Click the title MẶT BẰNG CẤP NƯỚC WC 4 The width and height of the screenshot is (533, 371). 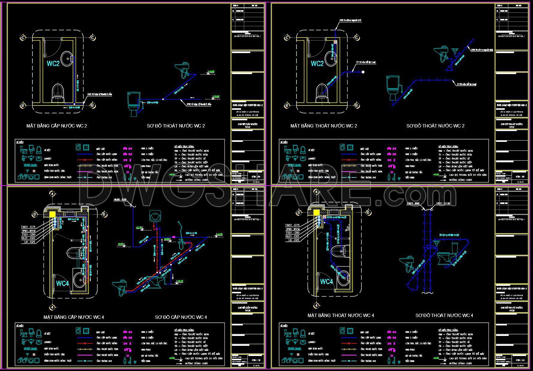point(74,317)
